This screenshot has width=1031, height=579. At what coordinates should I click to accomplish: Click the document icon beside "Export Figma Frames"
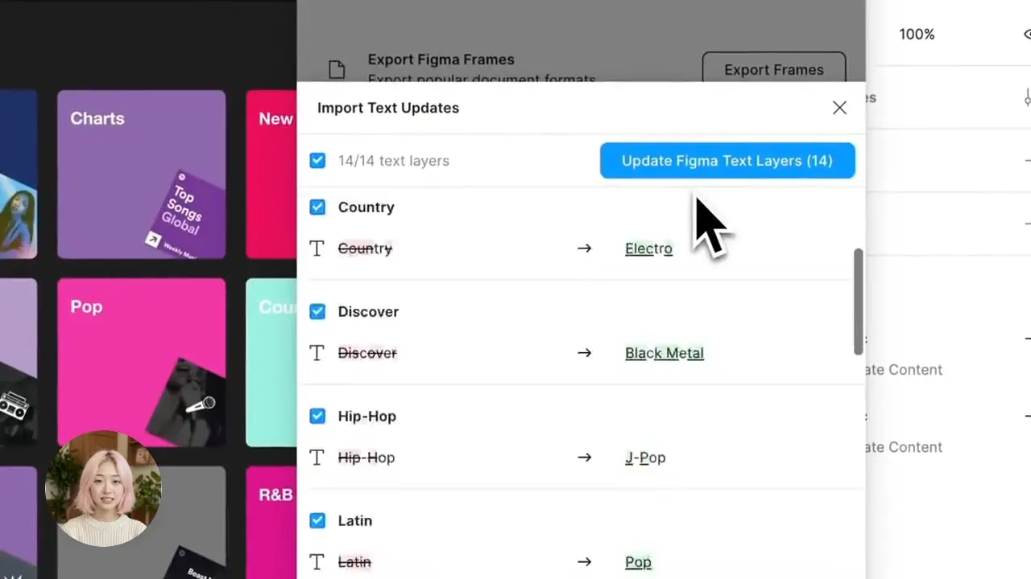click(x=337, y=70)
